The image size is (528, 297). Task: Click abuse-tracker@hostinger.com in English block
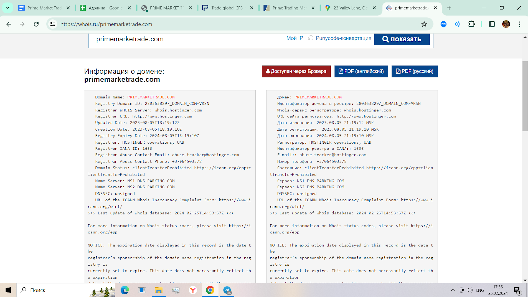point(205,155)
